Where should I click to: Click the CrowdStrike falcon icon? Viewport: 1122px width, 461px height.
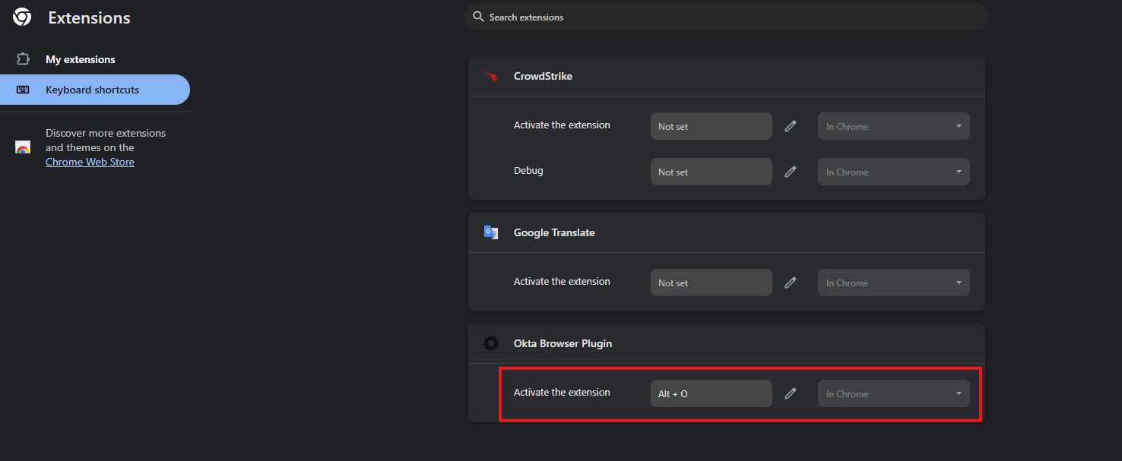(491, 76)
